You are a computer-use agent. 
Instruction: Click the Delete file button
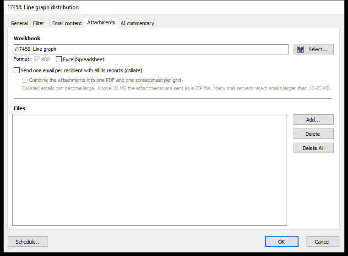pos(313,134)
